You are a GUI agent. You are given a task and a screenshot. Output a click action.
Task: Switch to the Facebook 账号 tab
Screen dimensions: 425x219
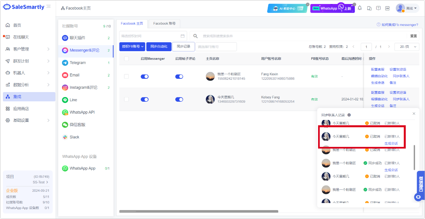pyautogui.click(x=164, y=23)
